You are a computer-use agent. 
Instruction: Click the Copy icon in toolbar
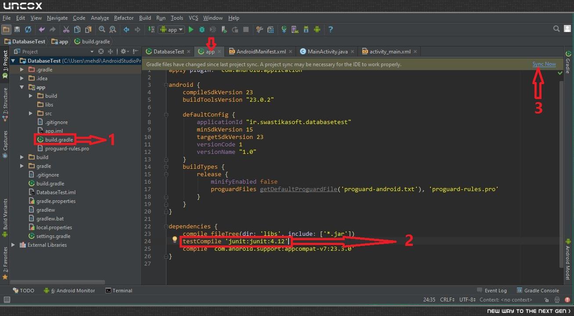77,29
